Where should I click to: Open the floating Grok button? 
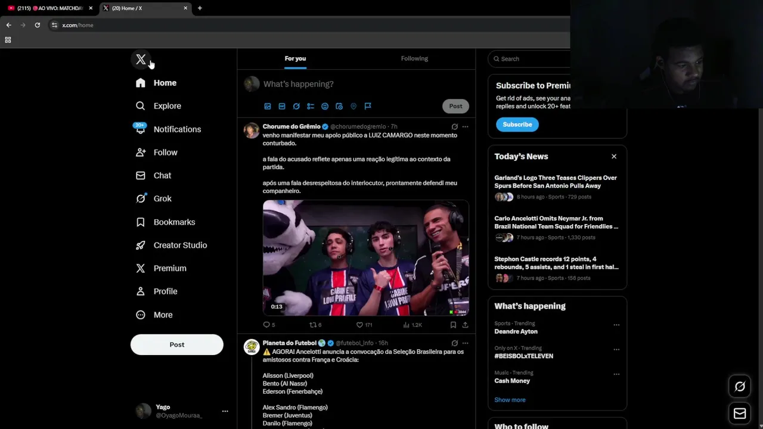coord(740,387)
